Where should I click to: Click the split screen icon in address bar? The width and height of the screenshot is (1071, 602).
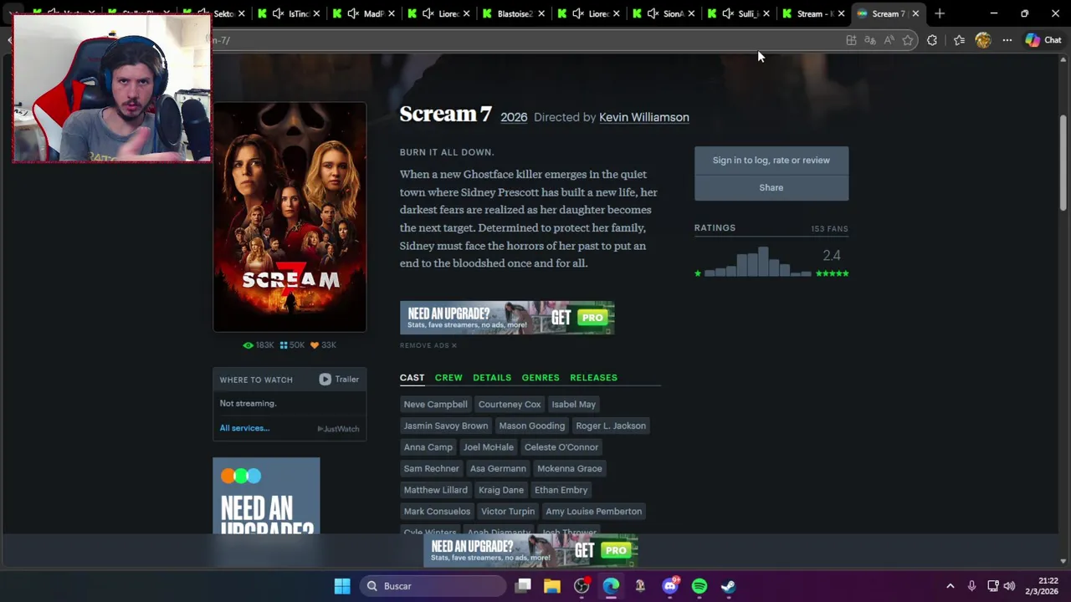pyautogui.click(x=851, y=40)
